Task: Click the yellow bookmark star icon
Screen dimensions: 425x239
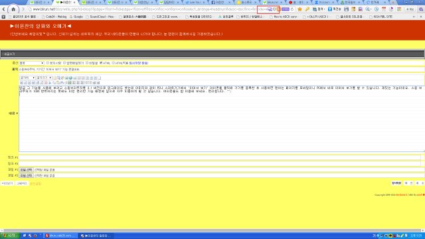Action: [x=299, y=9]
